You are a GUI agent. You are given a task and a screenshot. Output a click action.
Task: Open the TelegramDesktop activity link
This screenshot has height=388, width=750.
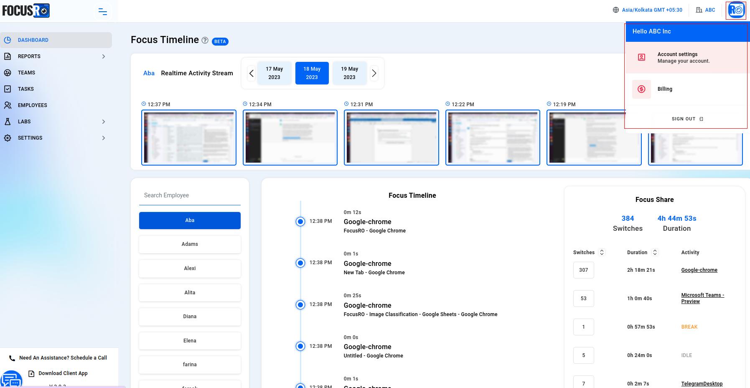click(702, 384)
